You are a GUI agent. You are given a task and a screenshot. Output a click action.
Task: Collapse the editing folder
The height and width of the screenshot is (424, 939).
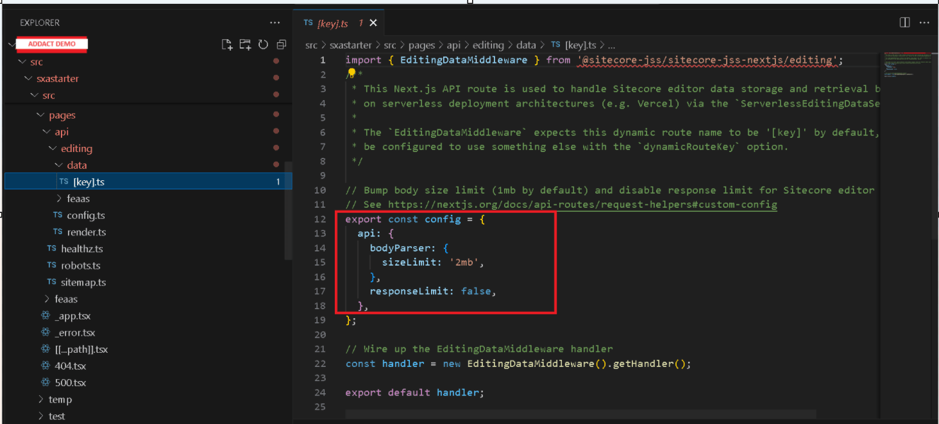click(x=53, y=149)
